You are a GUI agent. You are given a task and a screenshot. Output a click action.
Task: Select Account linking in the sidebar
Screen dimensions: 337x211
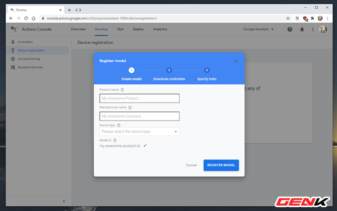pos(37,59)
